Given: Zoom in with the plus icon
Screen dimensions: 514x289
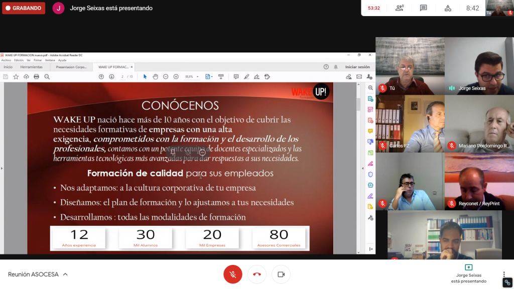Looking at the screenshot, I should point(176,77).
